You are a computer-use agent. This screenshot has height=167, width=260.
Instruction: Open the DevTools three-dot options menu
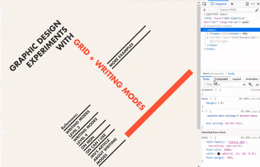pyautogui.click(x=253, y=4)
